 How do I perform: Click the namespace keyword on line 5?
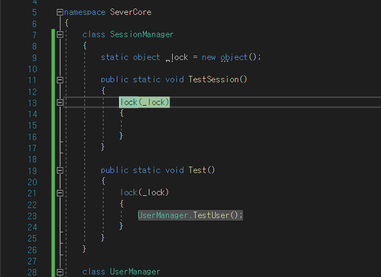pos(85,12)
